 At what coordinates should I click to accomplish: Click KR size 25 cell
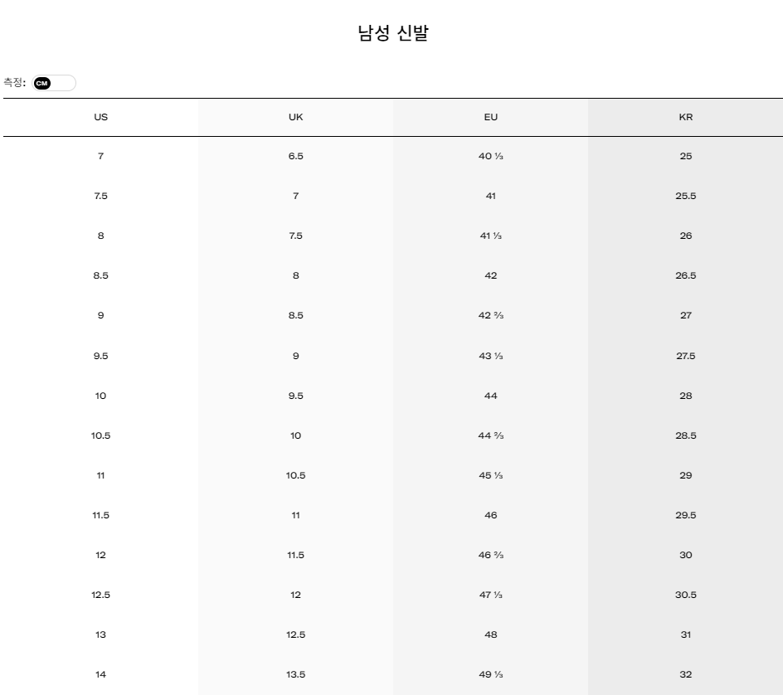(x=686, y=156)
